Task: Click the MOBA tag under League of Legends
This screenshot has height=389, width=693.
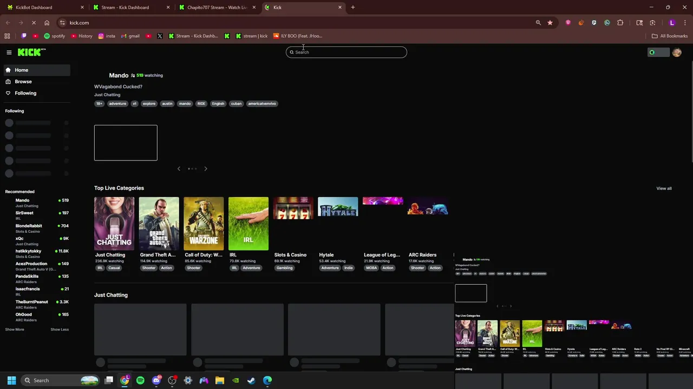Action: 371,268
